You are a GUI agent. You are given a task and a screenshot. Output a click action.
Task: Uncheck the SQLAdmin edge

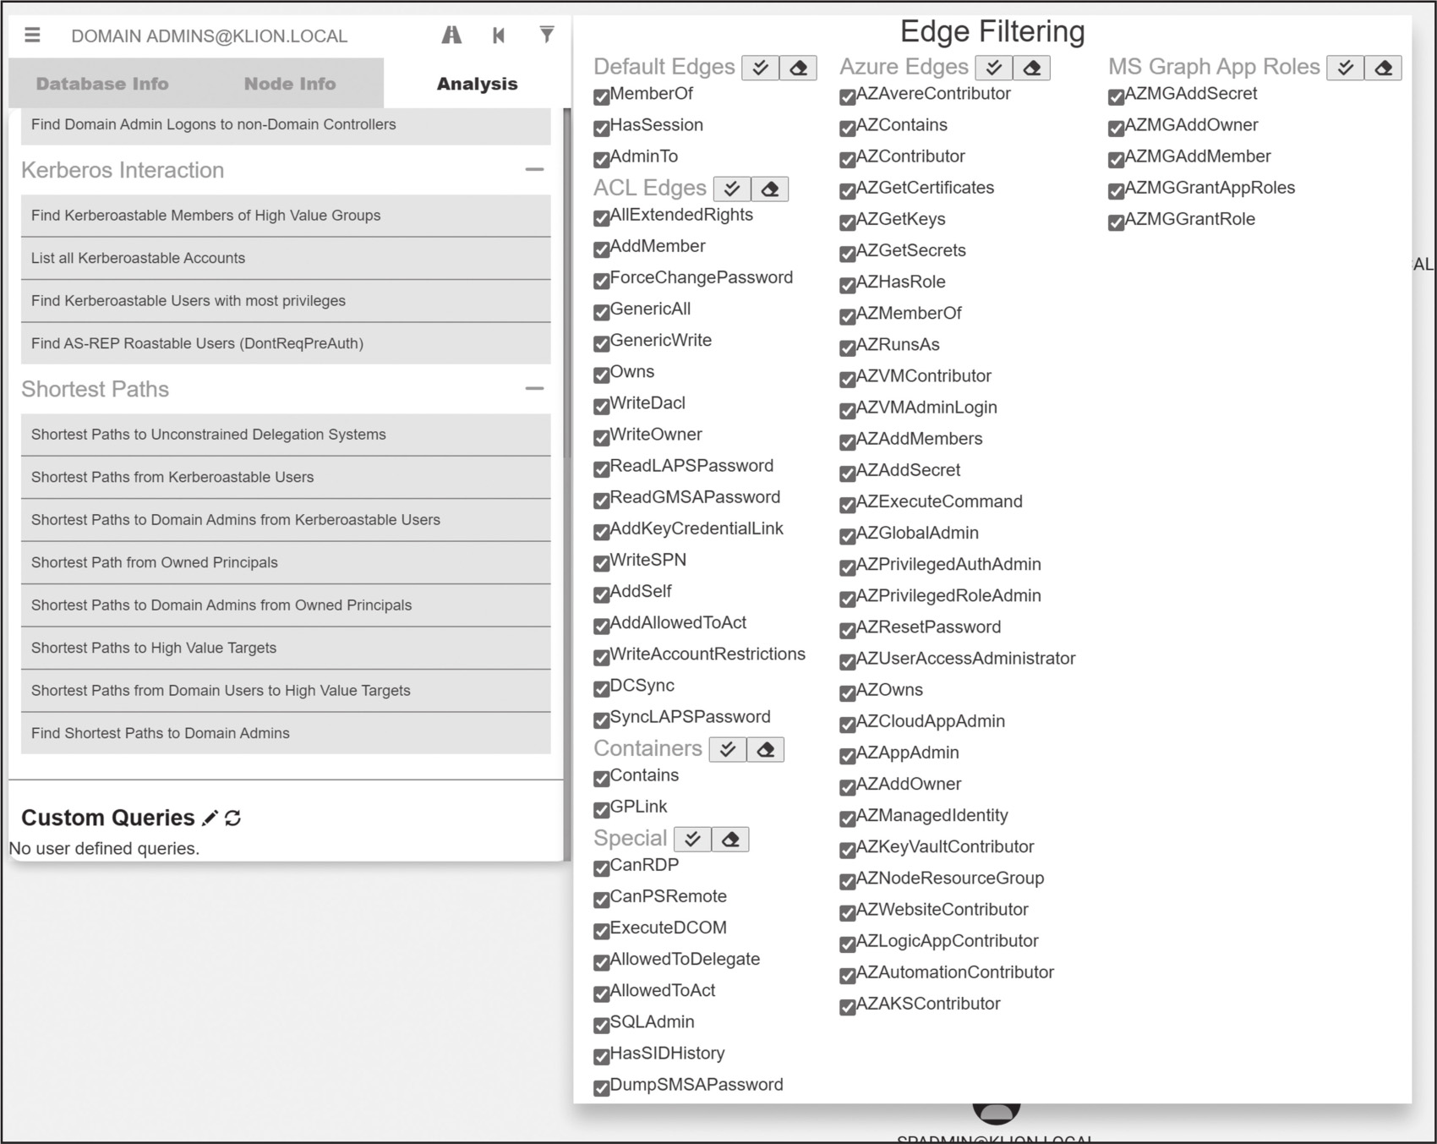click(x=602, y=1025)
